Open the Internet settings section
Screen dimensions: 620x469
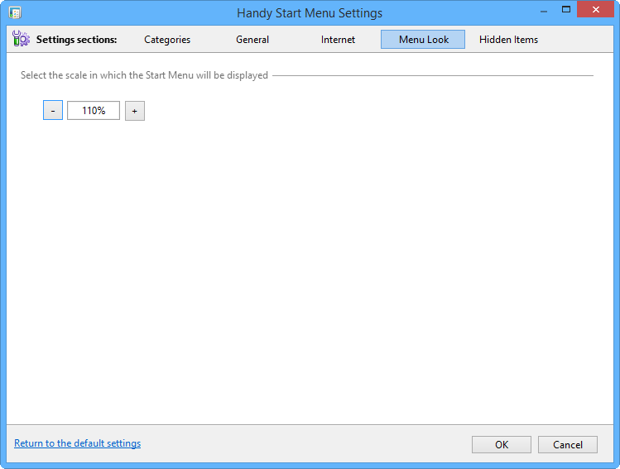(x=338, y=40)
